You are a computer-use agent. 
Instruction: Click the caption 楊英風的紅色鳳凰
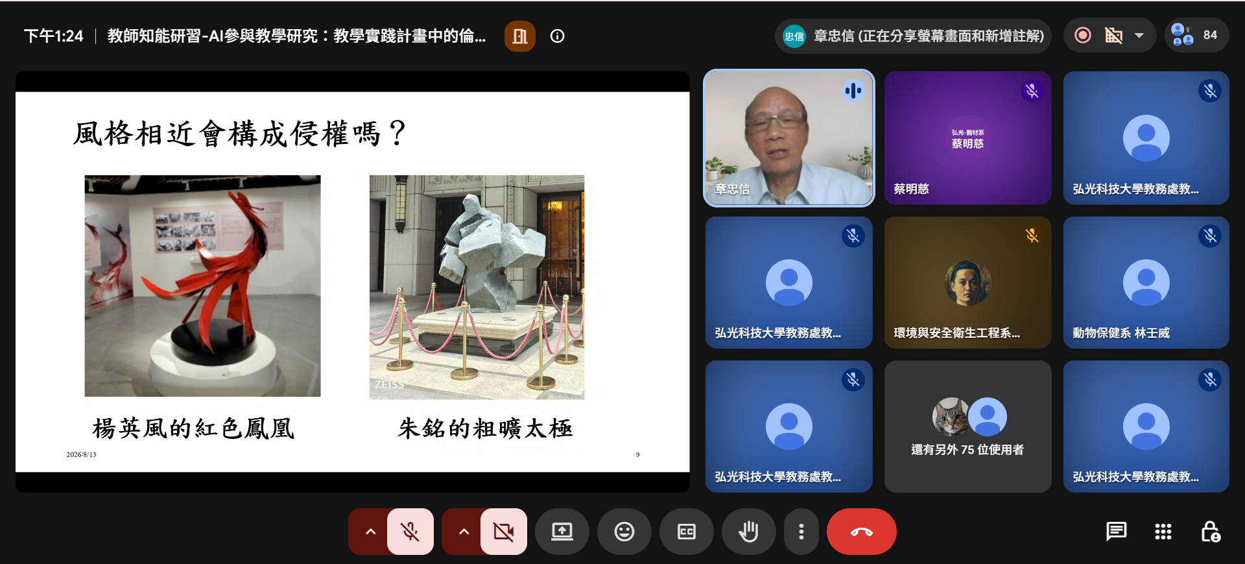193,429
